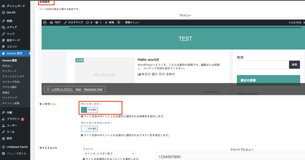This screenshot has width=305, height=160.
Task: Click the warning icon beside Key Color
Action: pos(54,104)
